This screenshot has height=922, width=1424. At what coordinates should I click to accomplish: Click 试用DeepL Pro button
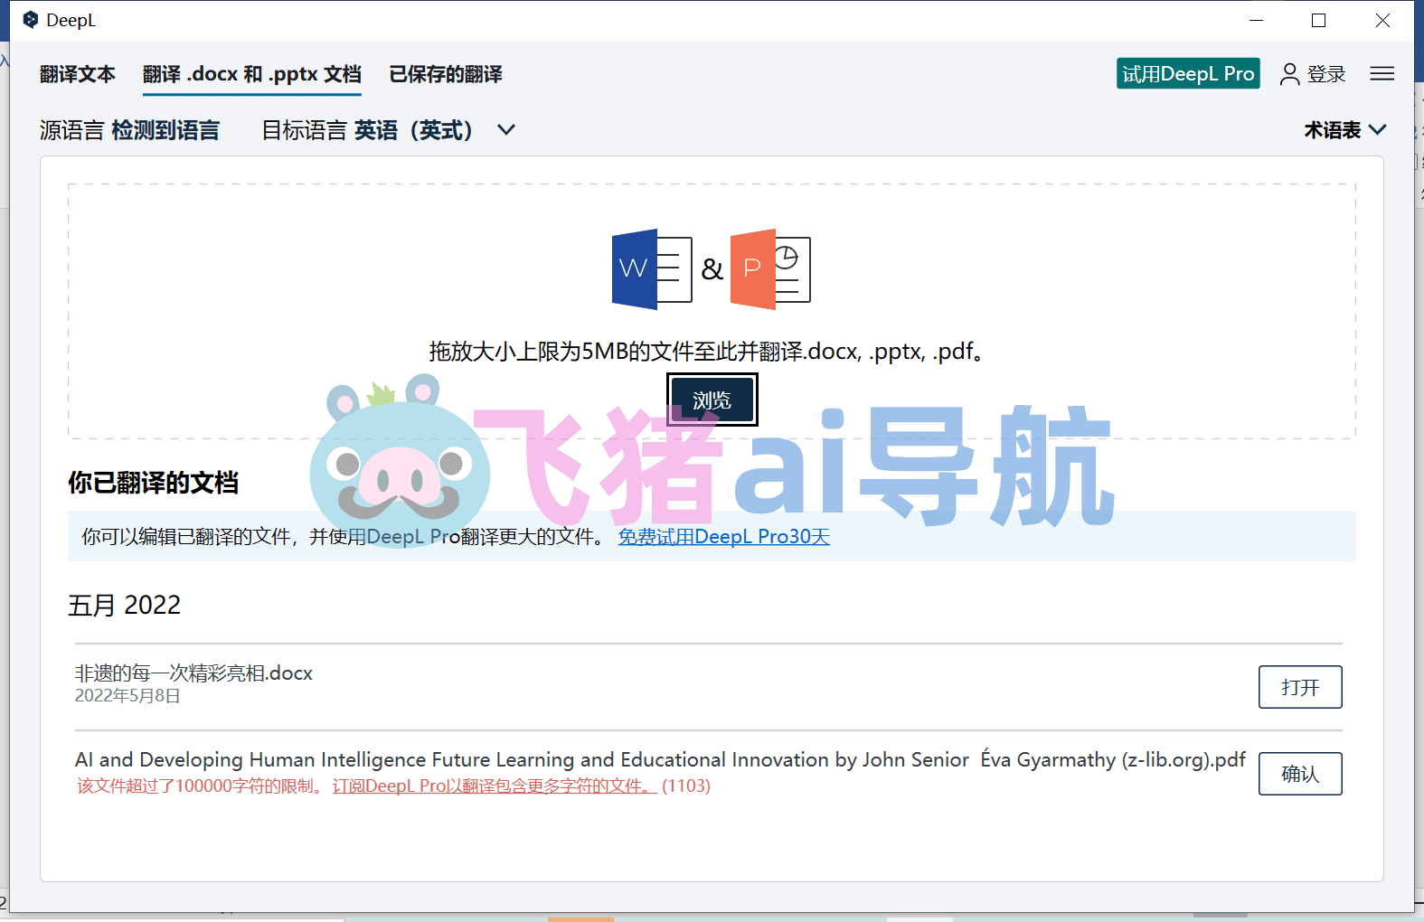[x=1188, y=74]
